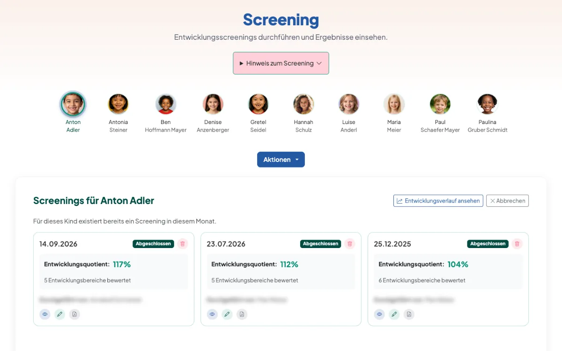Edit the 23.07.2026 screening with pencil icon

[227, 314]
